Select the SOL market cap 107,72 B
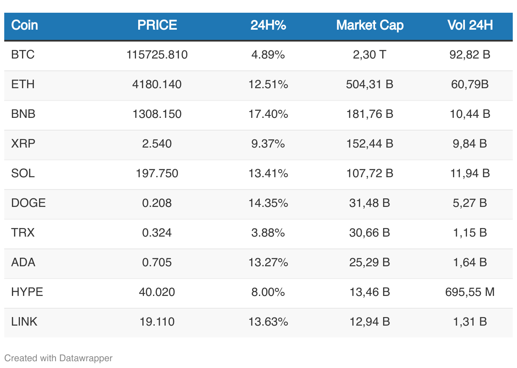The height and width of the screenshot is (368, 517). point(370,173)
